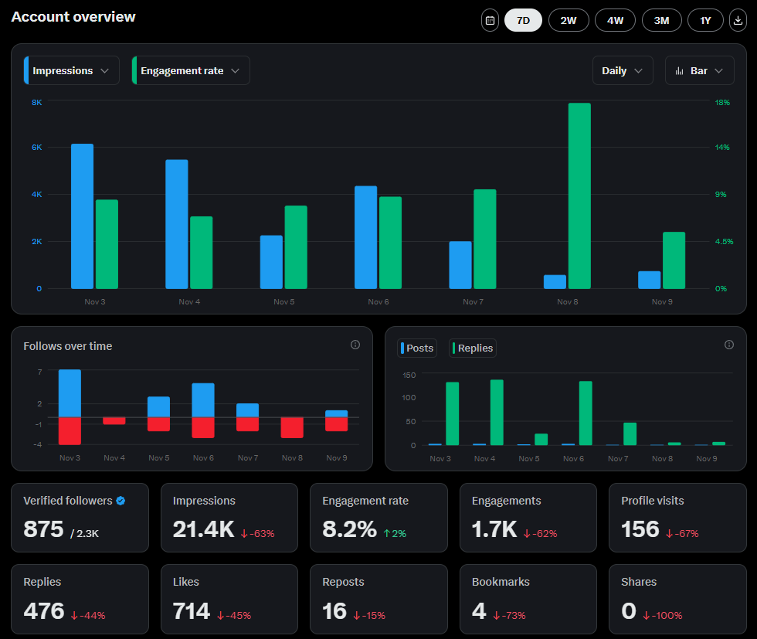
Task: Click the Bookmarks 4 card
Action: click(x=528, y=600)
